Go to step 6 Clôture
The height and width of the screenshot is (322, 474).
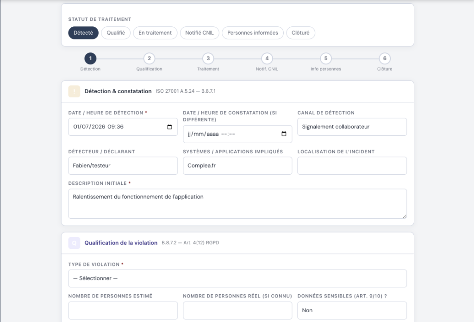coord(385,58)
